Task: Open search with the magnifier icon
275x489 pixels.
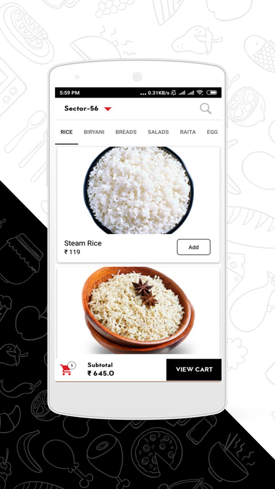Action: click(205, 109)
